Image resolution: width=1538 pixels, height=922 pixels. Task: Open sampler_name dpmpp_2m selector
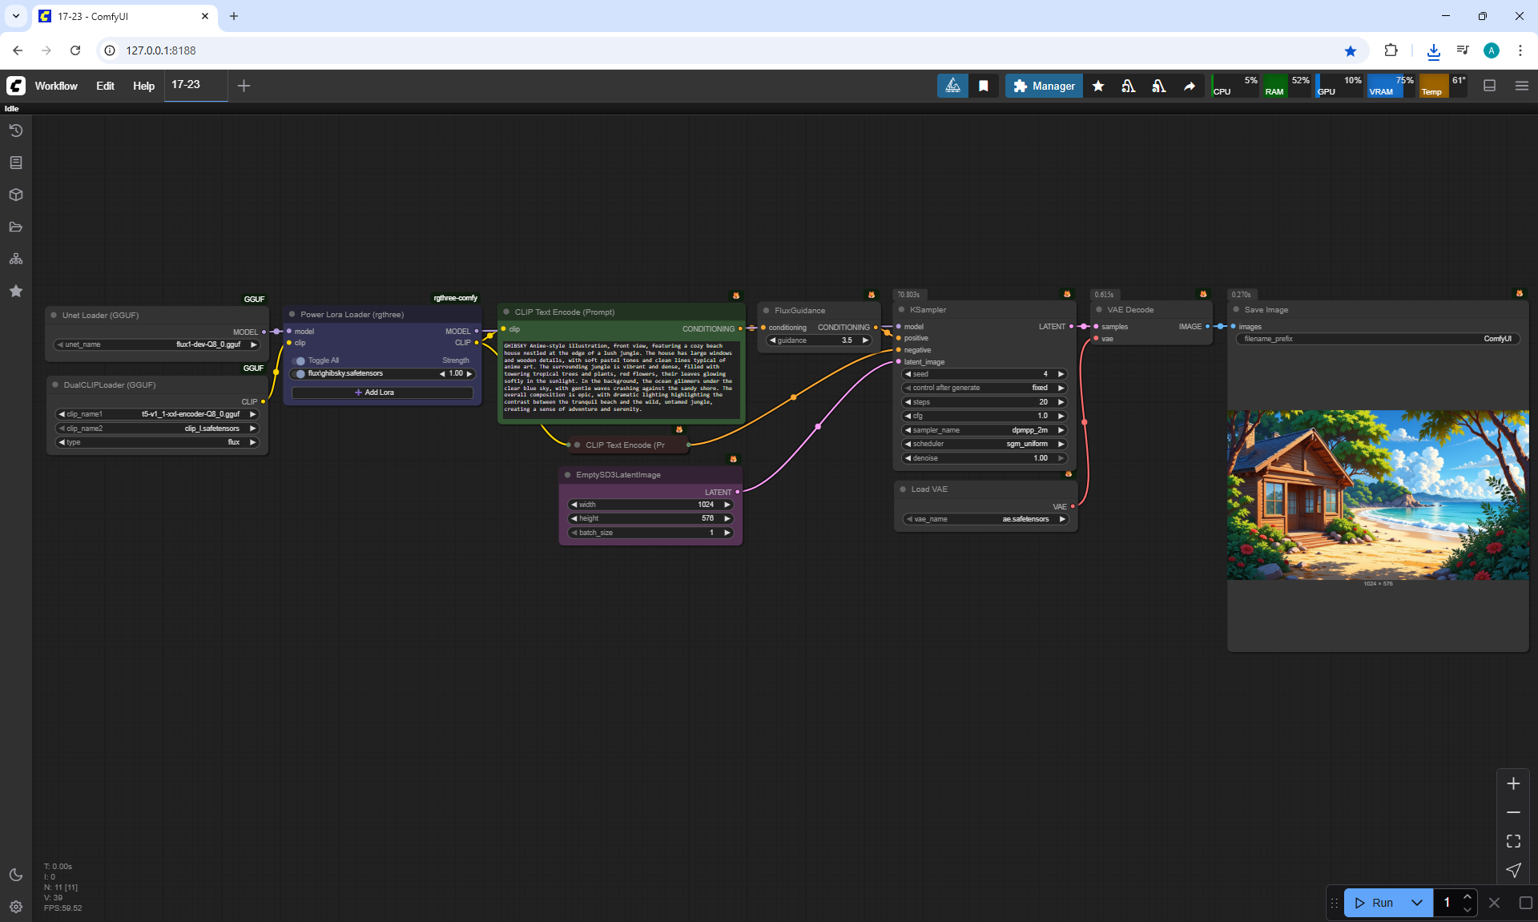point(985,430)
